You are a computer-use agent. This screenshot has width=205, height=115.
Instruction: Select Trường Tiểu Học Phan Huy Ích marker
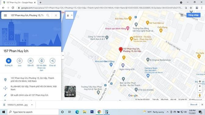click(98, 92)
